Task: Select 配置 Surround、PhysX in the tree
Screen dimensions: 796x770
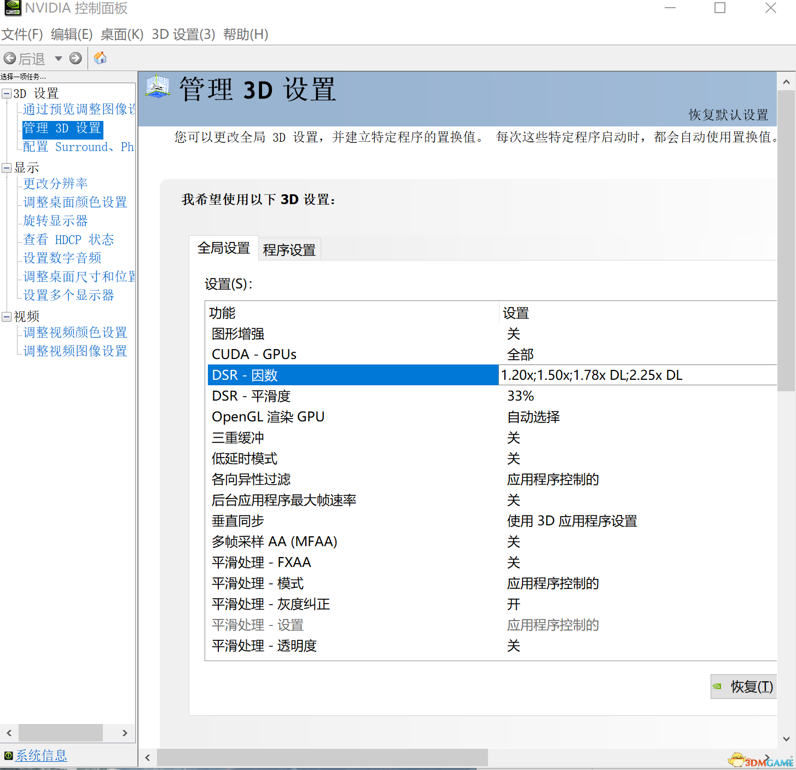Action: click(79, 147)
